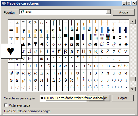Pick the identical to (≡) symbol
This screenshot has height=116, width=138.
[x=23, y=23]
